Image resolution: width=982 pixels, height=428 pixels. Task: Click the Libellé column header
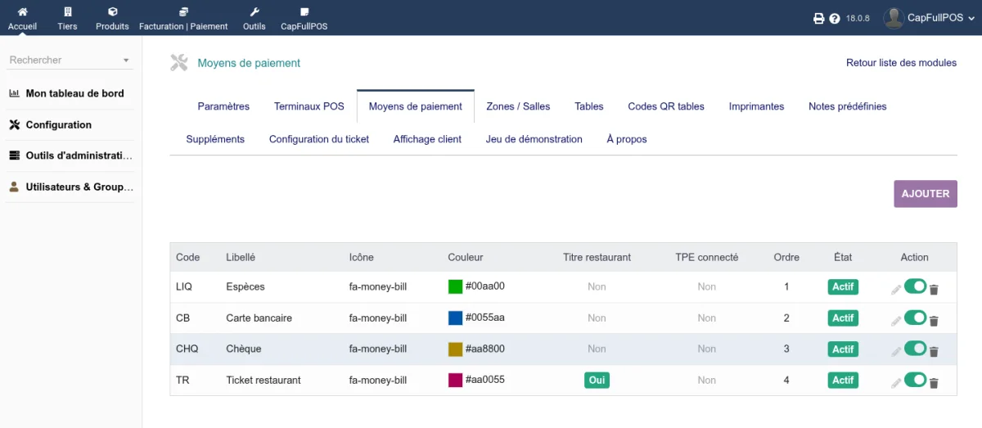[241, 257]
